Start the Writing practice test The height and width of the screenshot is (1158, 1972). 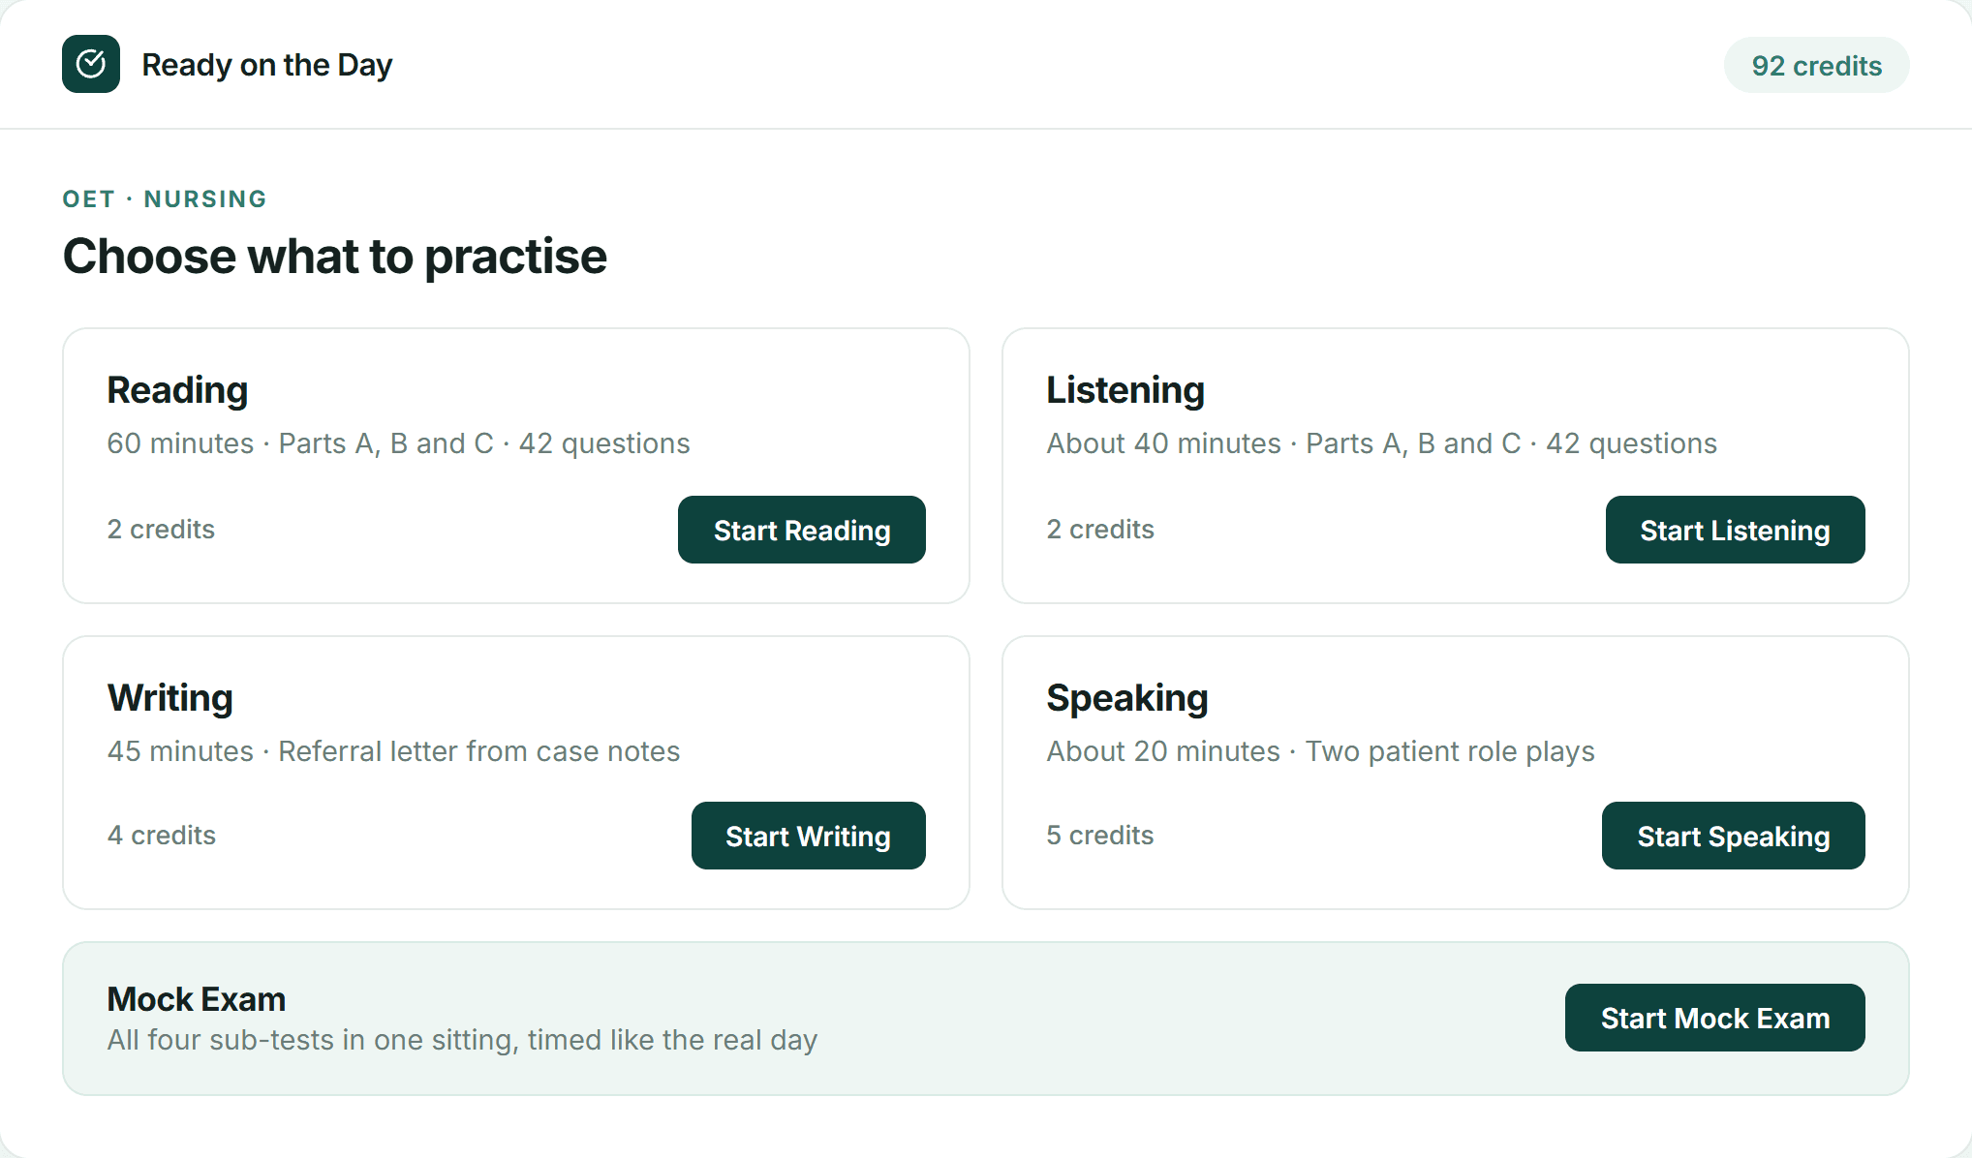[808, 836]
